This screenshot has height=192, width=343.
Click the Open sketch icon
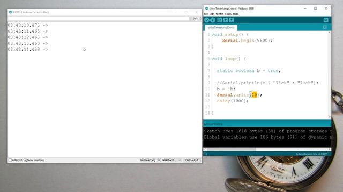pyautogui.click(x=225, y=20)
